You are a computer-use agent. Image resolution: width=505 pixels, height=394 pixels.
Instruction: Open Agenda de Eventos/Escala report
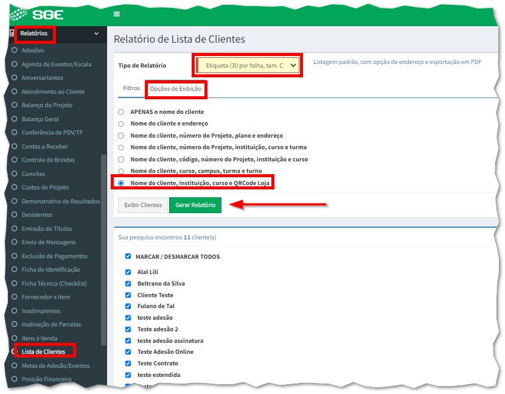[57, 64]
